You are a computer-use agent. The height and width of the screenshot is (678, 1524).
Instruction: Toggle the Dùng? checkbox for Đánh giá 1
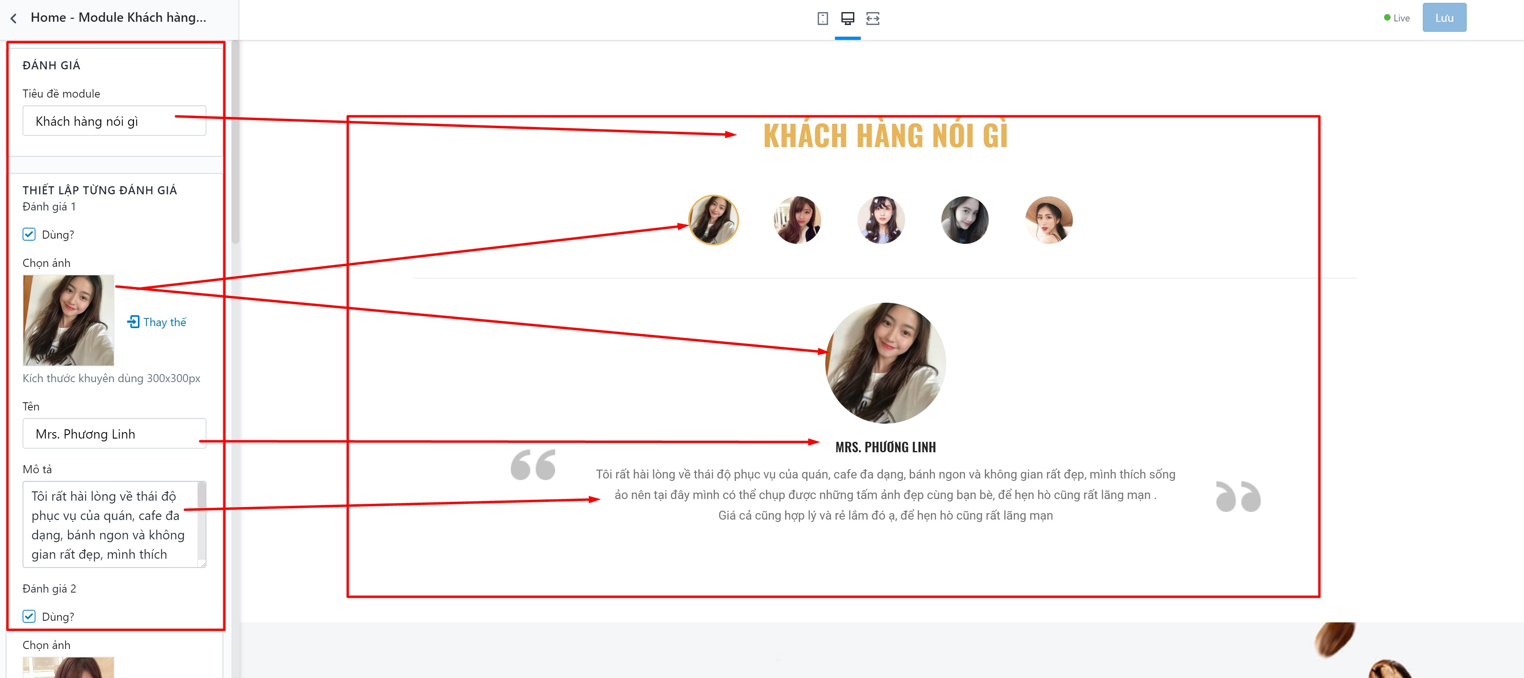point(29,234)
